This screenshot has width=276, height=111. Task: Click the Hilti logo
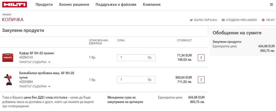[14, 4]
